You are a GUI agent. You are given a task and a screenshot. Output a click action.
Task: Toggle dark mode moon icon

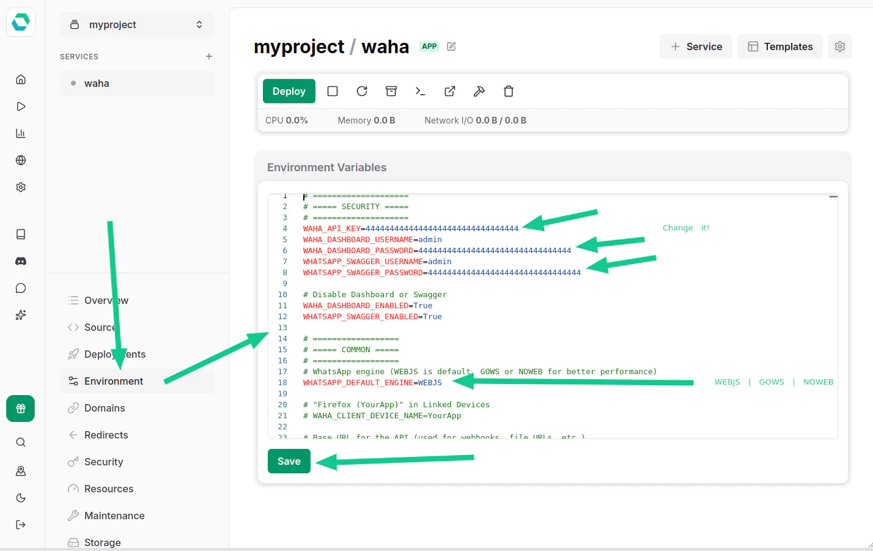coord(21,498)
